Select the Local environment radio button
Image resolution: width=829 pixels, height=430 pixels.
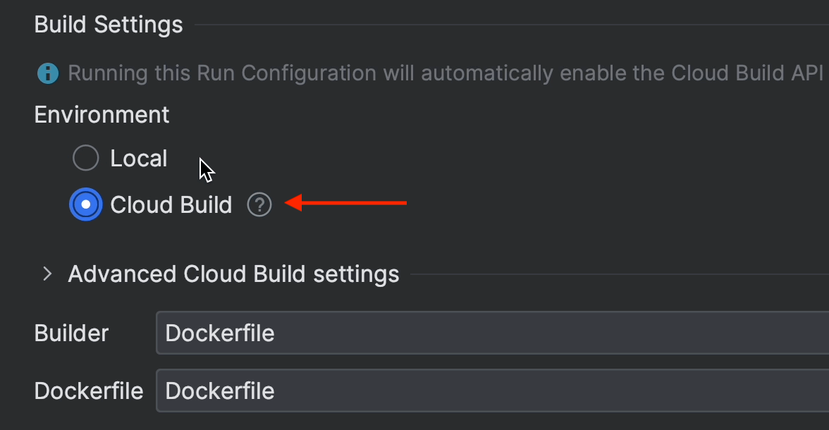click(85, 158)
